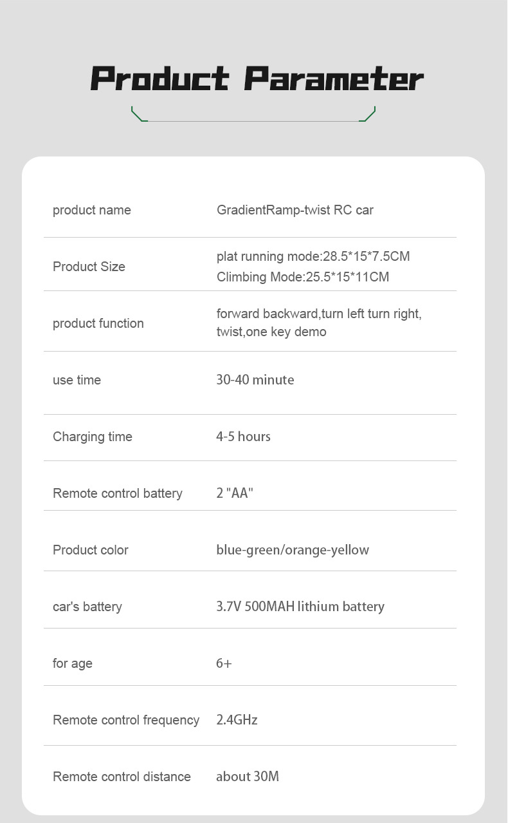Click the "Charging time" label

[92, 437]
